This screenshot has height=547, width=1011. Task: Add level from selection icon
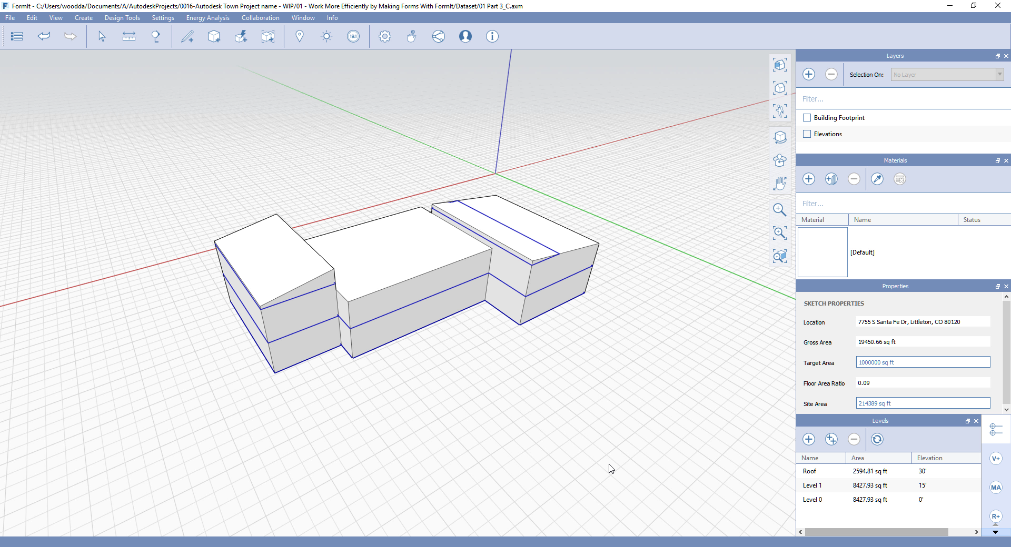point(831,439)
